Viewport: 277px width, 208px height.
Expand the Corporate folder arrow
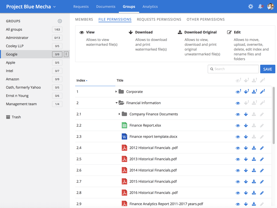coord(116,91)
